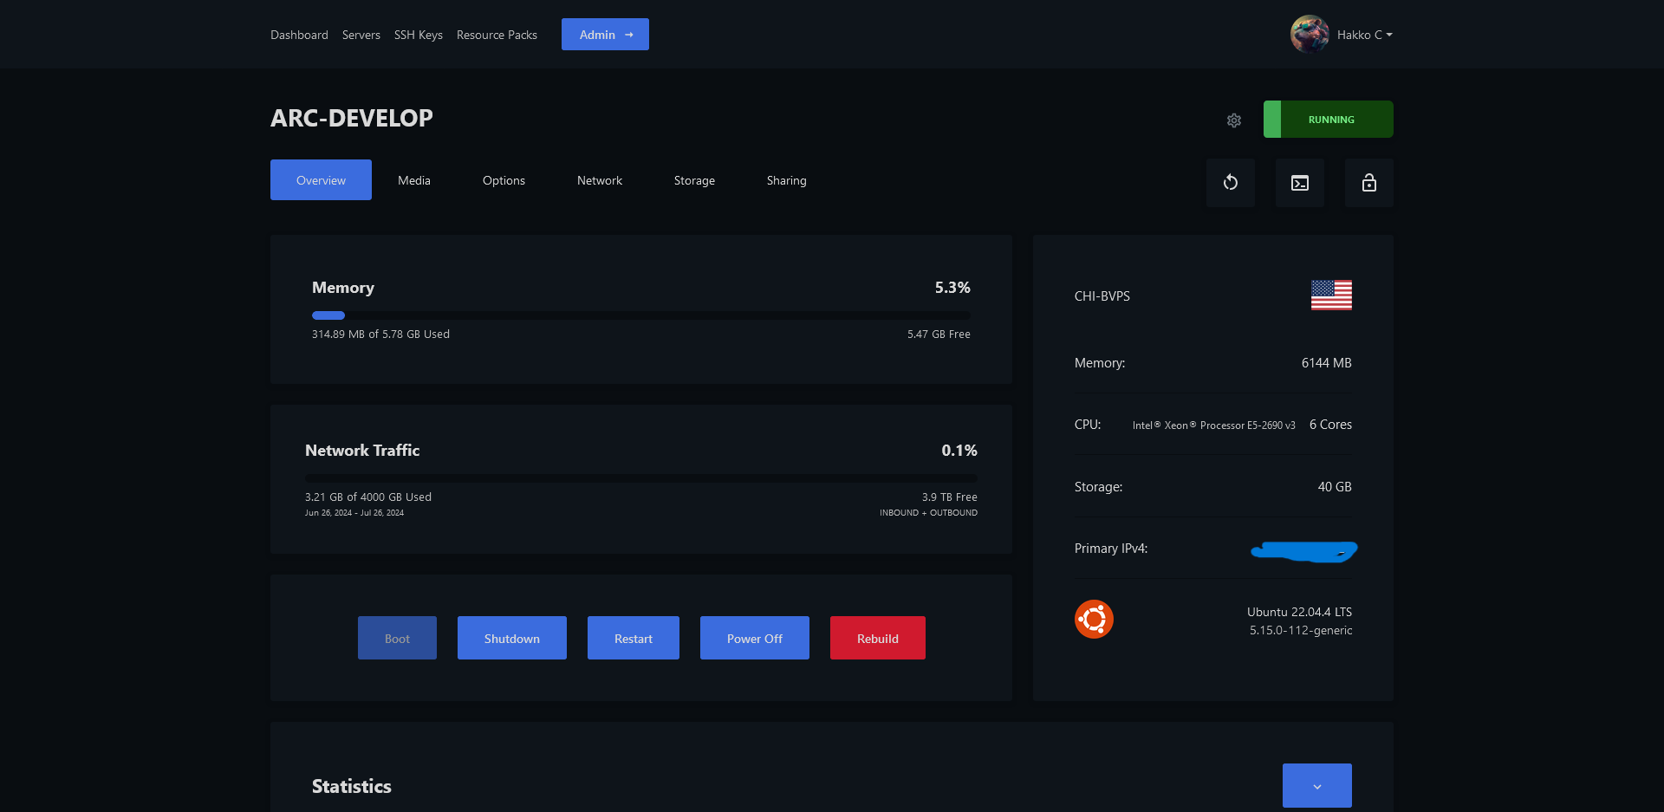Click the green RUNNING status indicator
The height and width of the screenshot is (812, 1664).
click(1328, 120)
